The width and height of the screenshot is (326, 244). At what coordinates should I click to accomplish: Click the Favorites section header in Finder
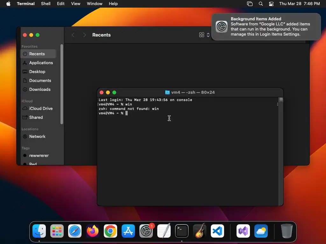(x=30, y=46)
